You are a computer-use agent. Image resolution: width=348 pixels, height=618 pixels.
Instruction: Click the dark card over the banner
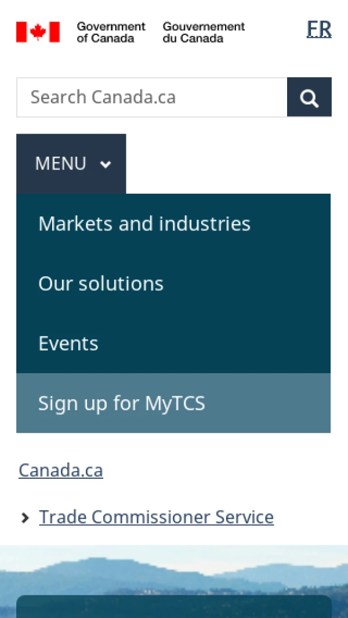(x=174, y=606)
